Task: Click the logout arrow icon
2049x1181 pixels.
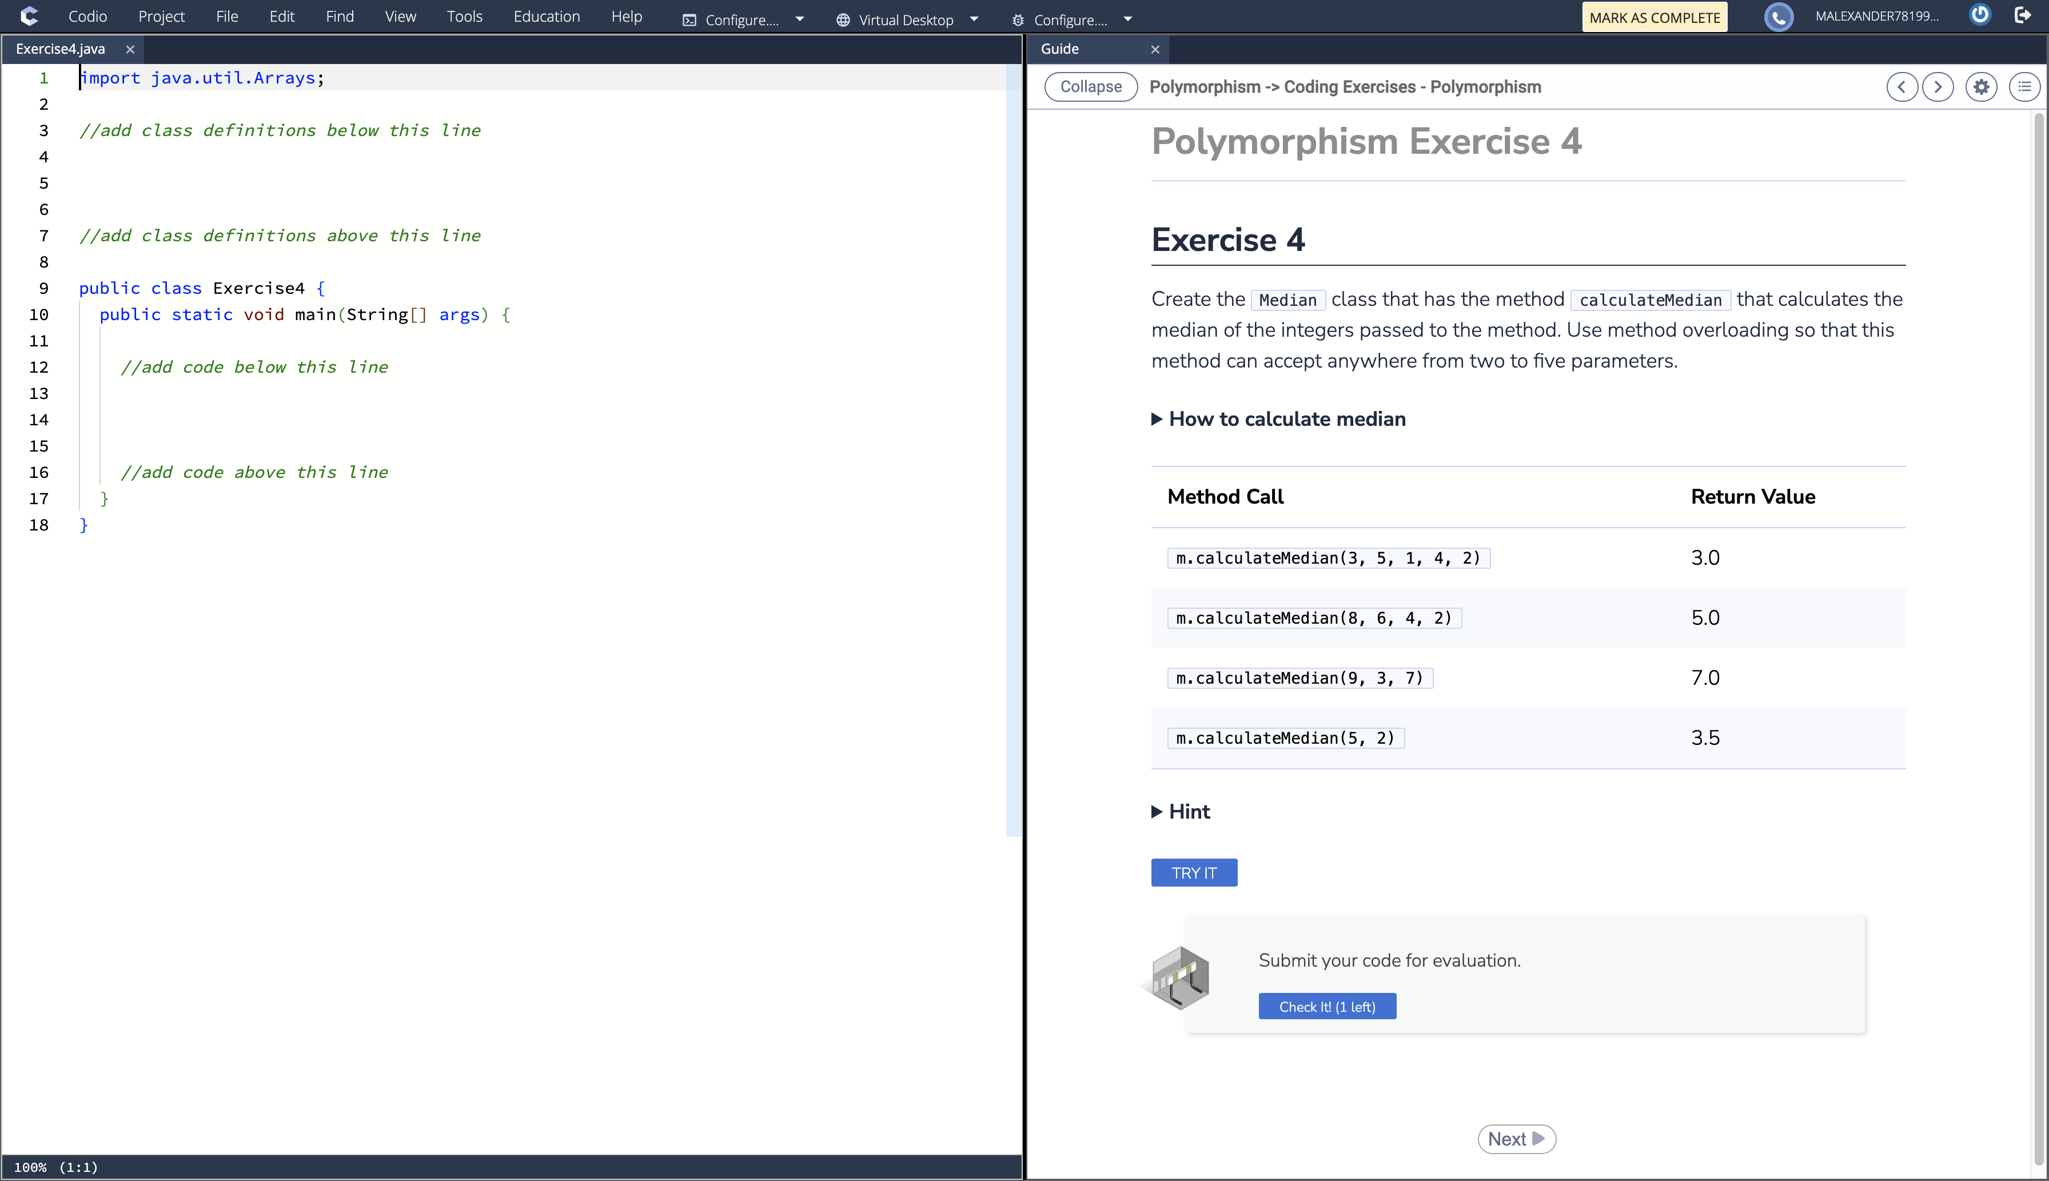Action: (x=2023, y=15)
